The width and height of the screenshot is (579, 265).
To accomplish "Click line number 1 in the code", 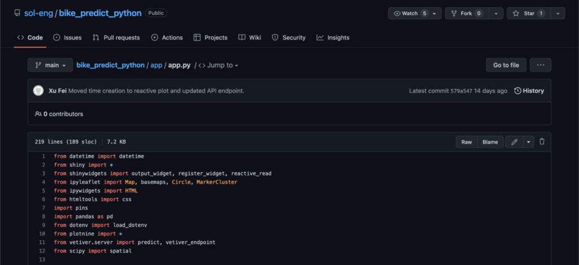I will [43, 156].
